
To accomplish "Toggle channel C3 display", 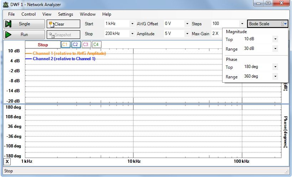I will pos(86,45).
